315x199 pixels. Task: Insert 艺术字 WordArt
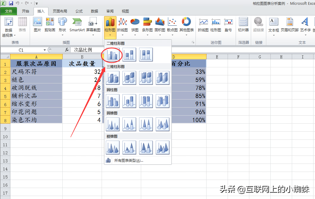305,27
